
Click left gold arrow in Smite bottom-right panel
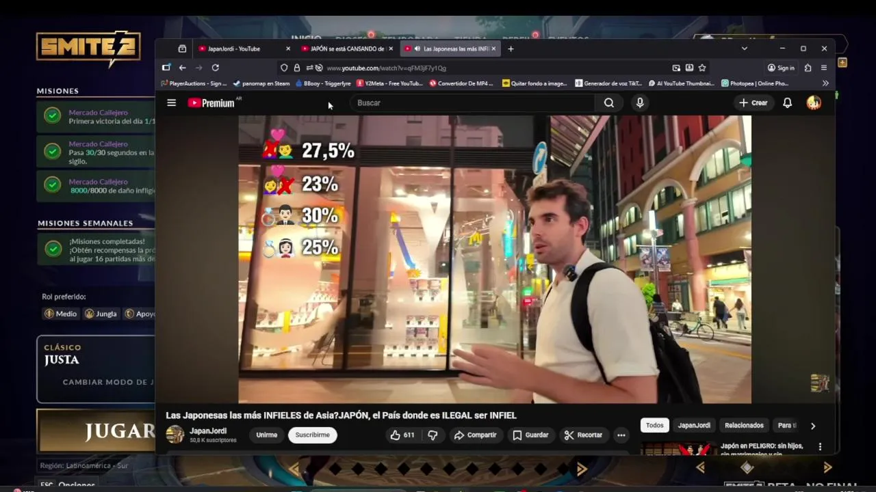701,467
